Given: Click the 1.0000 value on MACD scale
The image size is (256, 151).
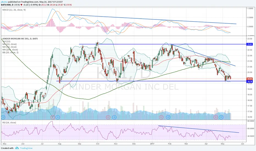Looking at the screenshot, I should [x=250, y=8].
